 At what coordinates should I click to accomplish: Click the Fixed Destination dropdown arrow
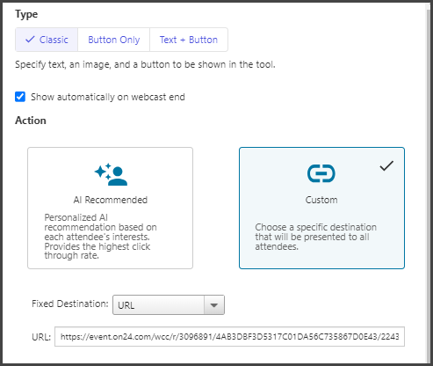pyautogui.click(x=214, y=305)
